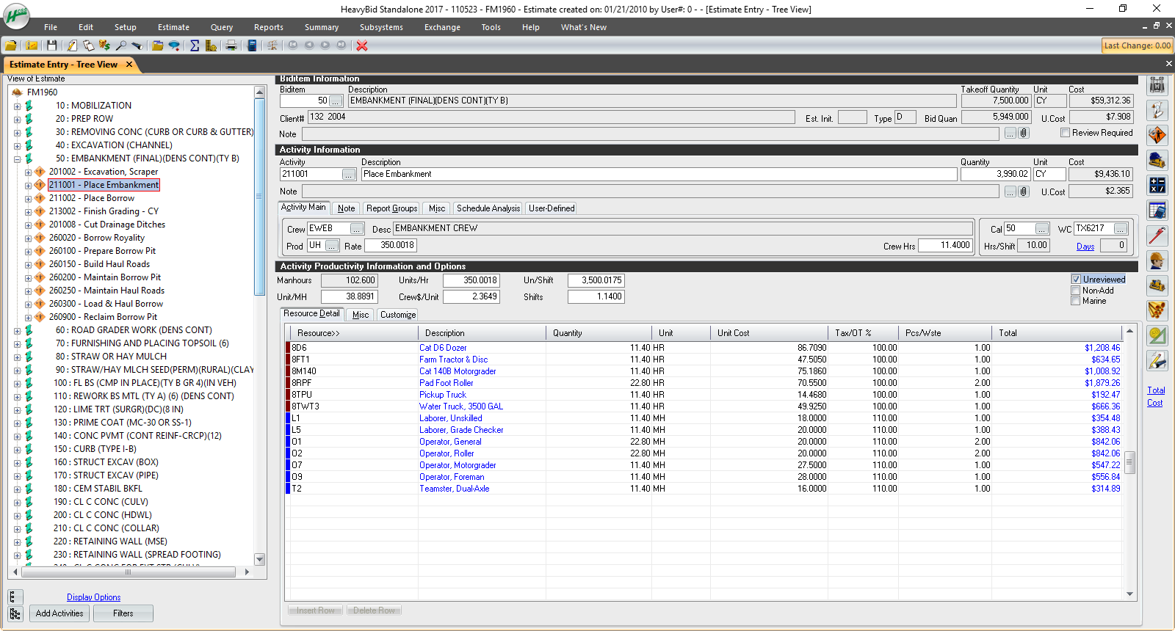This screenshot has width=1175, height=631.
Task: Toggle the Review Required checkbox
Action: [x=1065, y=133]
